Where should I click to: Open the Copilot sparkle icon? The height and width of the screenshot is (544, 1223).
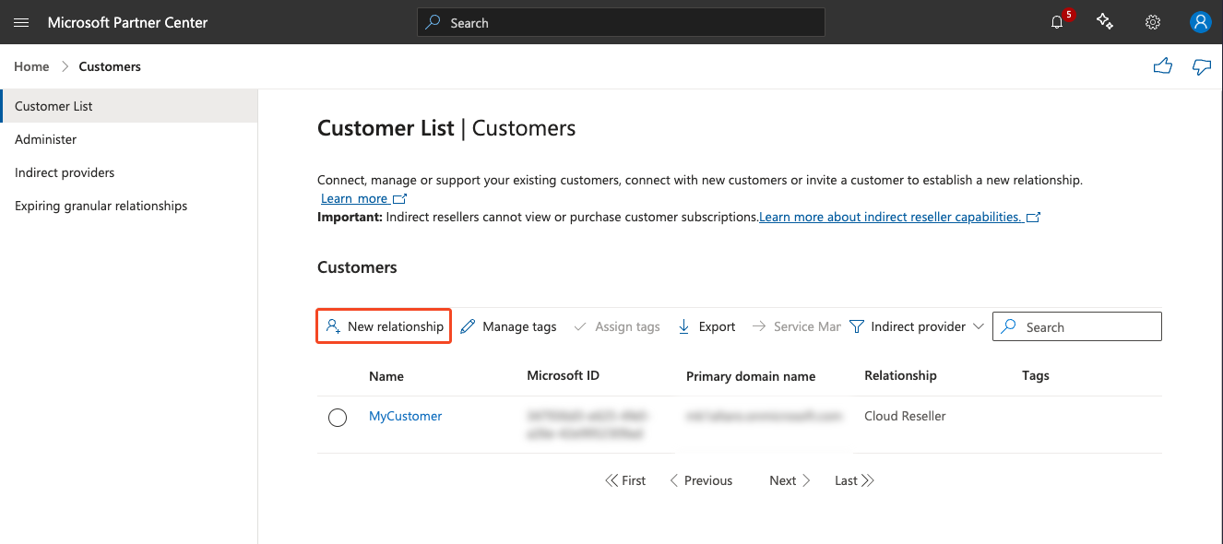(x=1105, y=22)
